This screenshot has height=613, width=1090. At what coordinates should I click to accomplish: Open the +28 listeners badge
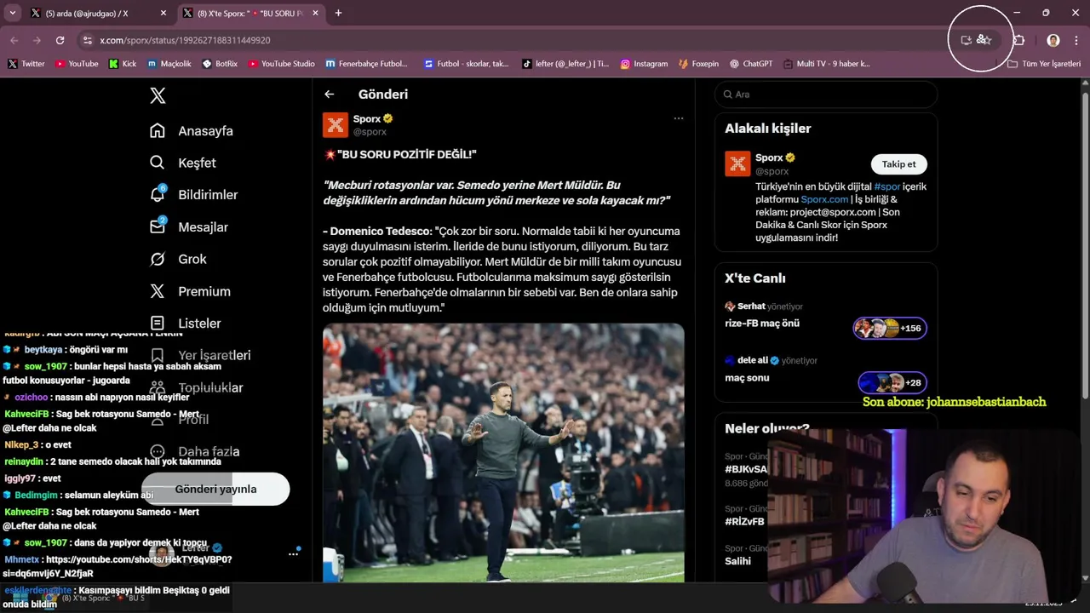pyautogui.click(x=892, y=382)
